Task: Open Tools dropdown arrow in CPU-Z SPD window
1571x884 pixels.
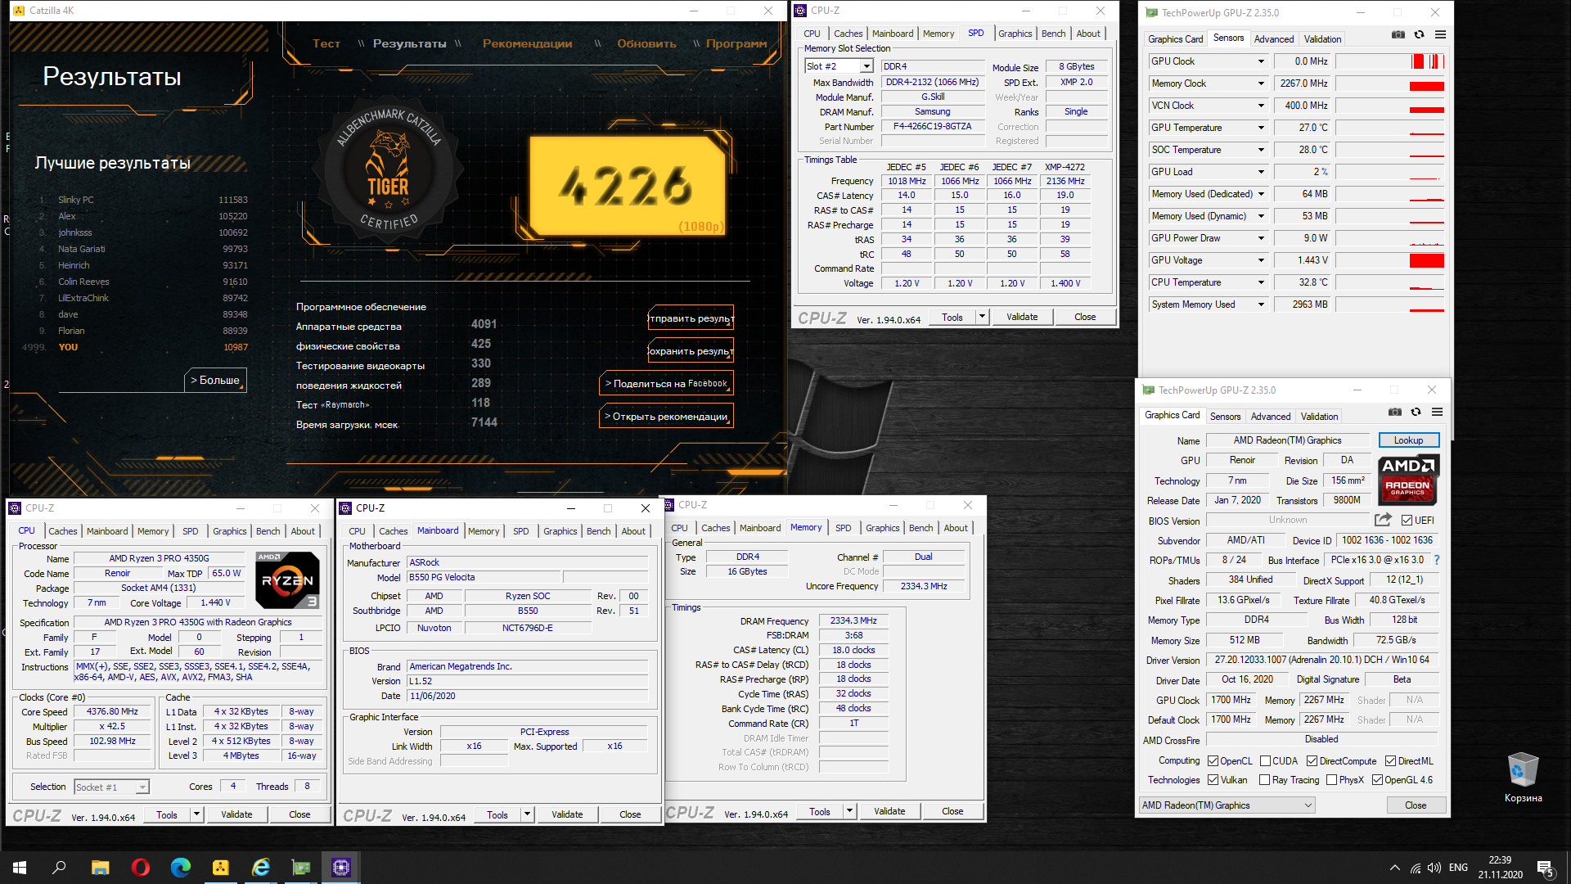Action: [982, 317]
